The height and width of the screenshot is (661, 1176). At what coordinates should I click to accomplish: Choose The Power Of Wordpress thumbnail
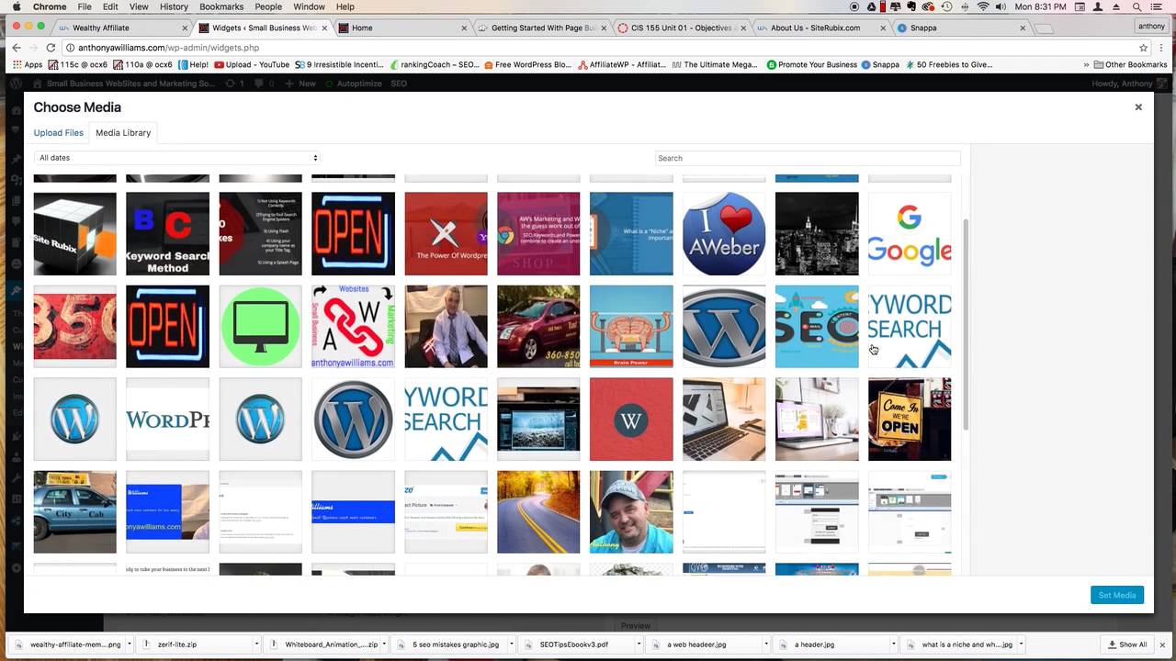pyautogui.click(x=446, y=233)
